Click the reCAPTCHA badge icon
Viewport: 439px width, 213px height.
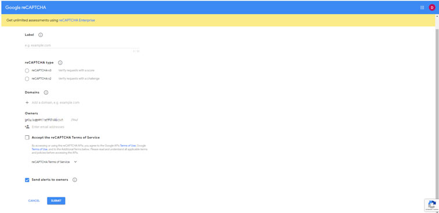click(x=431, y=205)
